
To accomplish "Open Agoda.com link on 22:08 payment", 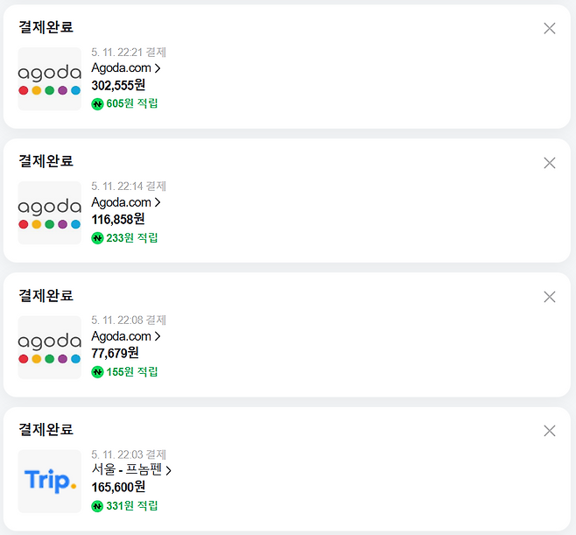I will pos(126,336).
